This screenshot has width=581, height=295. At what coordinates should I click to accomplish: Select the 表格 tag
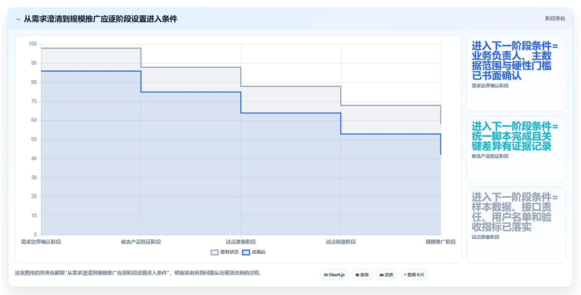coord(362,275)
